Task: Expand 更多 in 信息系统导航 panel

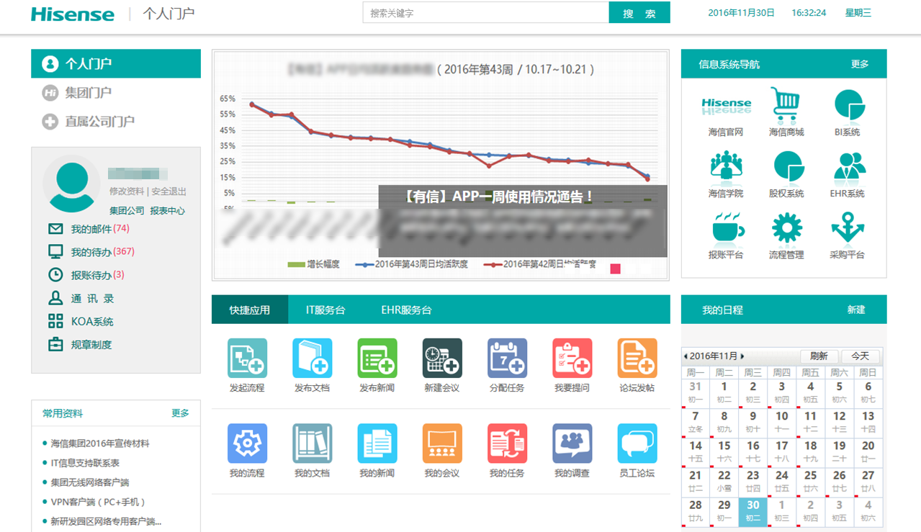Action: click(860, 64)
